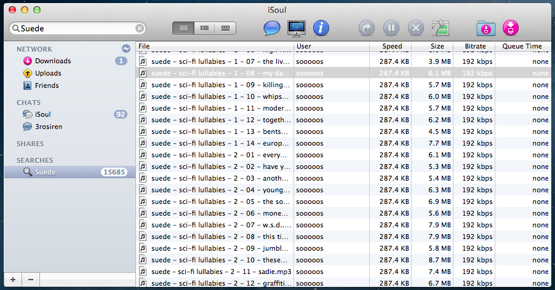Click into the Suede search field
This screenshot has width=555, height=290.
click(x=78, y=28)
